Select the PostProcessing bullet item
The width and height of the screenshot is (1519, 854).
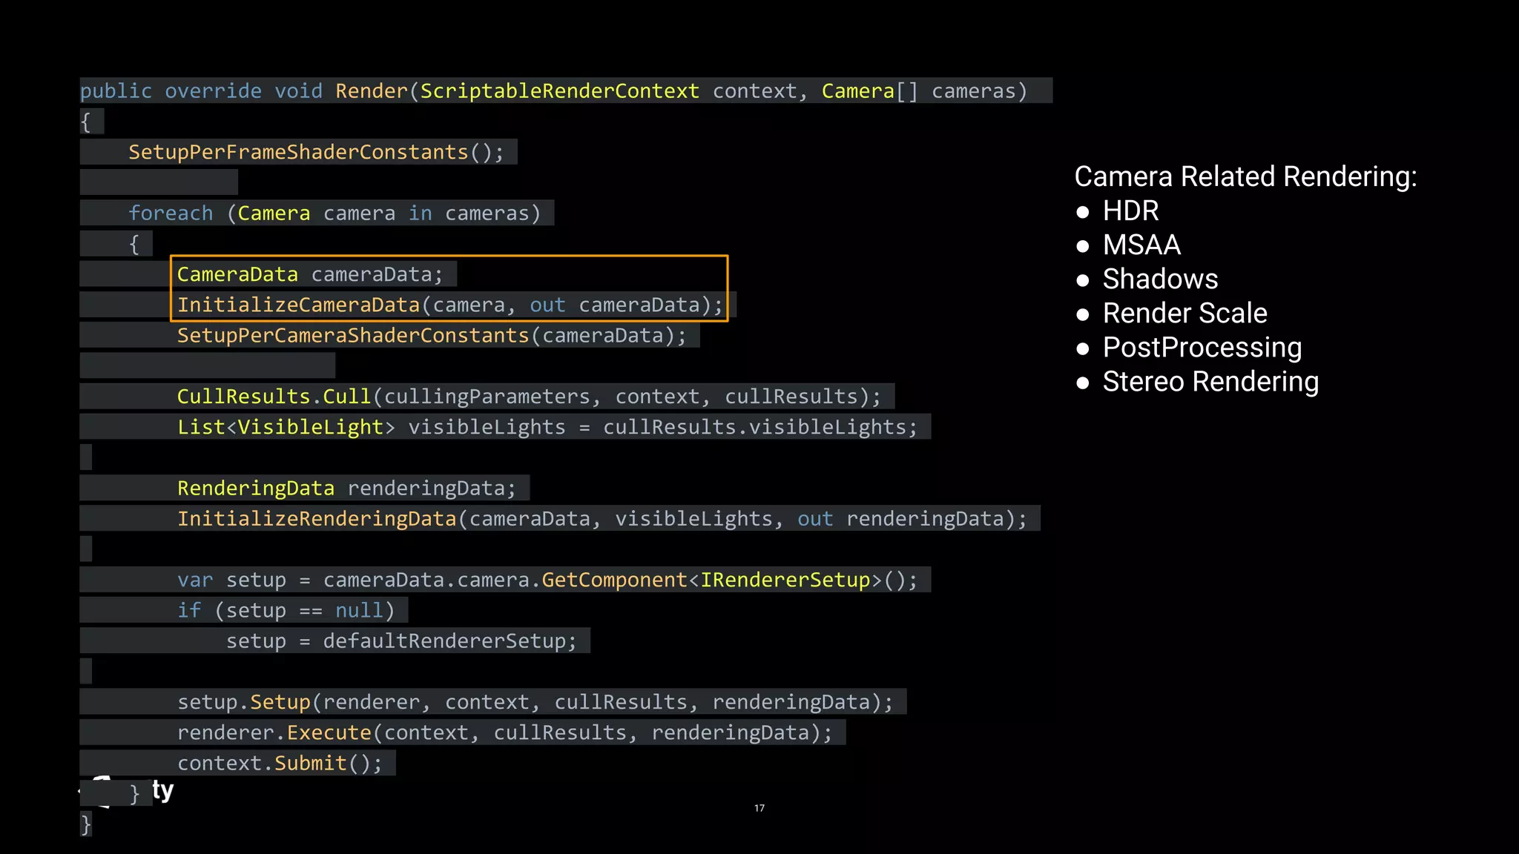[x=1188, y=347]
